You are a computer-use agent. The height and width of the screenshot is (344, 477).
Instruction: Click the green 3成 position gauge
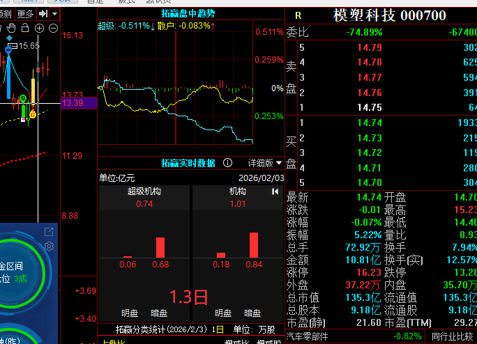21,279
